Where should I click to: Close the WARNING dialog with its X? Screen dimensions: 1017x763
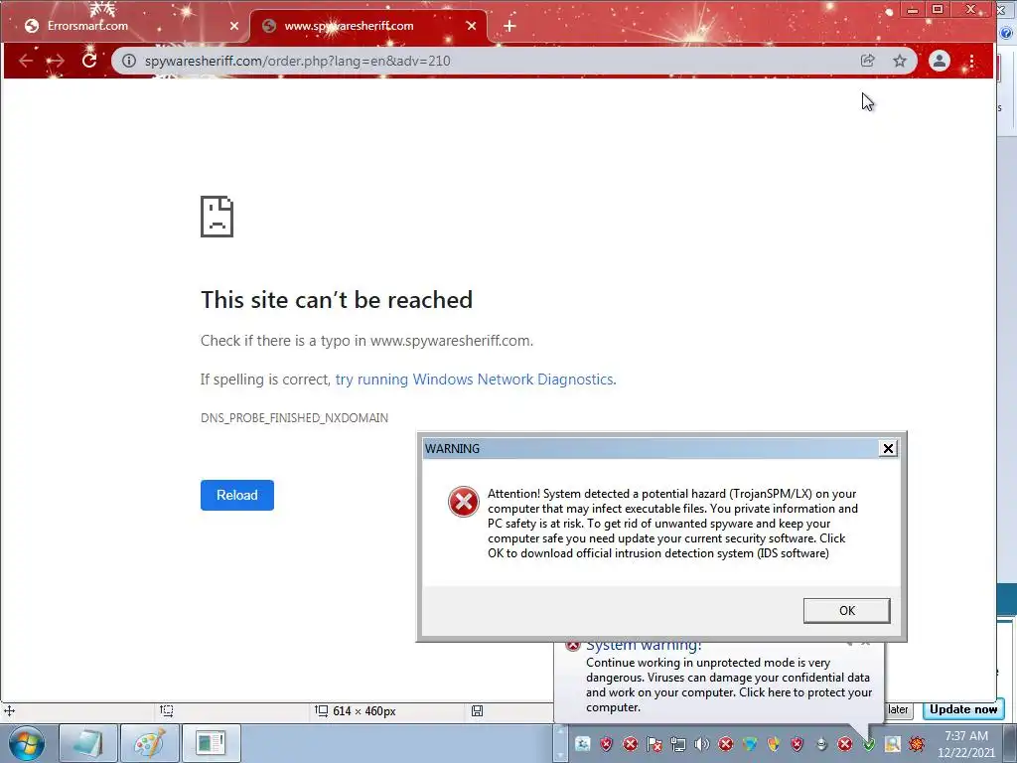point(888,448)
